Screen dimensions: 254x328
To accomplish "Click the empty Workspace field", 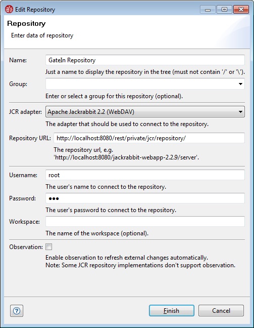I will point(145,222).
